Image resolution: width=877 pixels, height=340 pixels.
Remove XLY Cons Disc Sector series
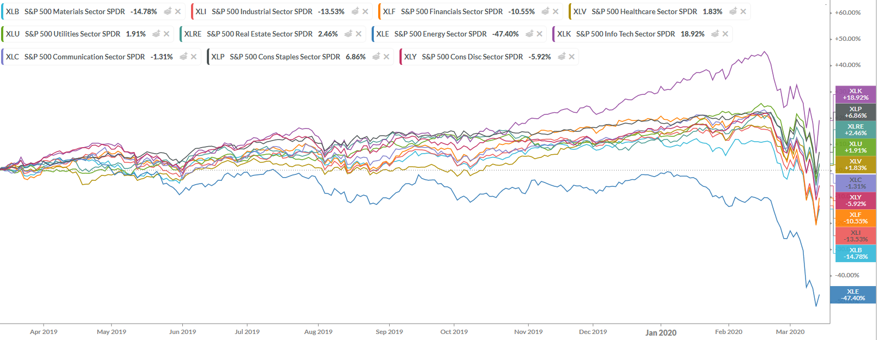coord(571,57)
